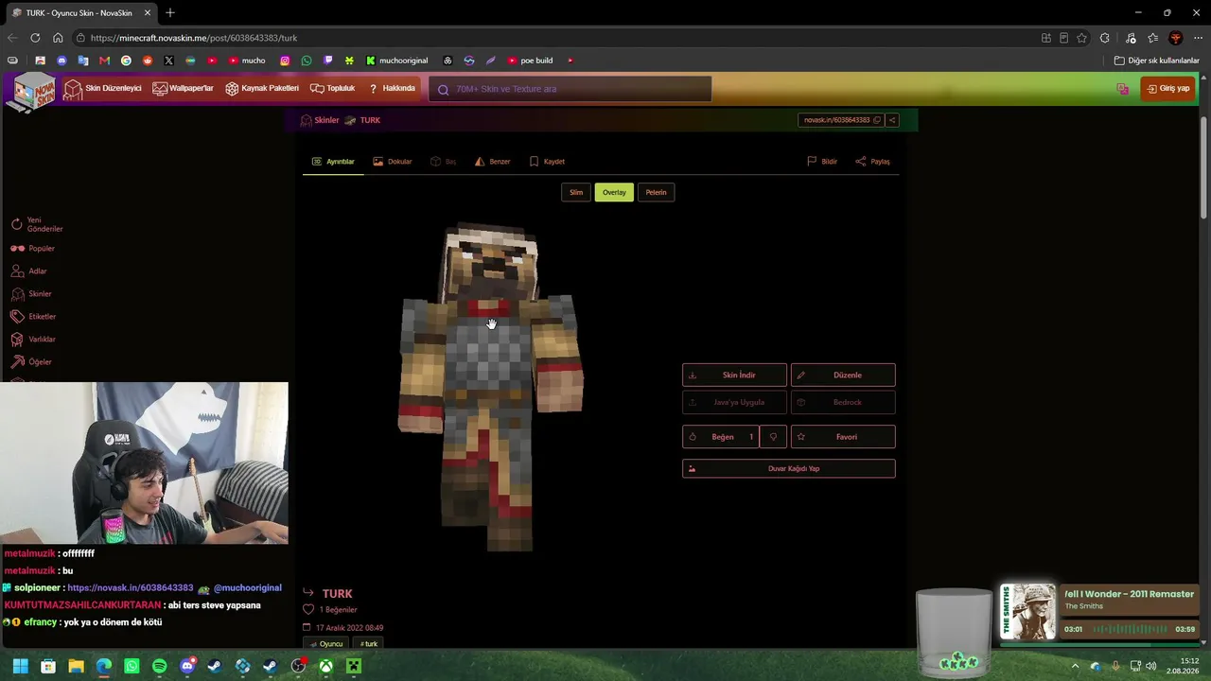Open the Topluluk community page
The height and width of the screenshot is (681, 1211).
click(x=332, y=89)
